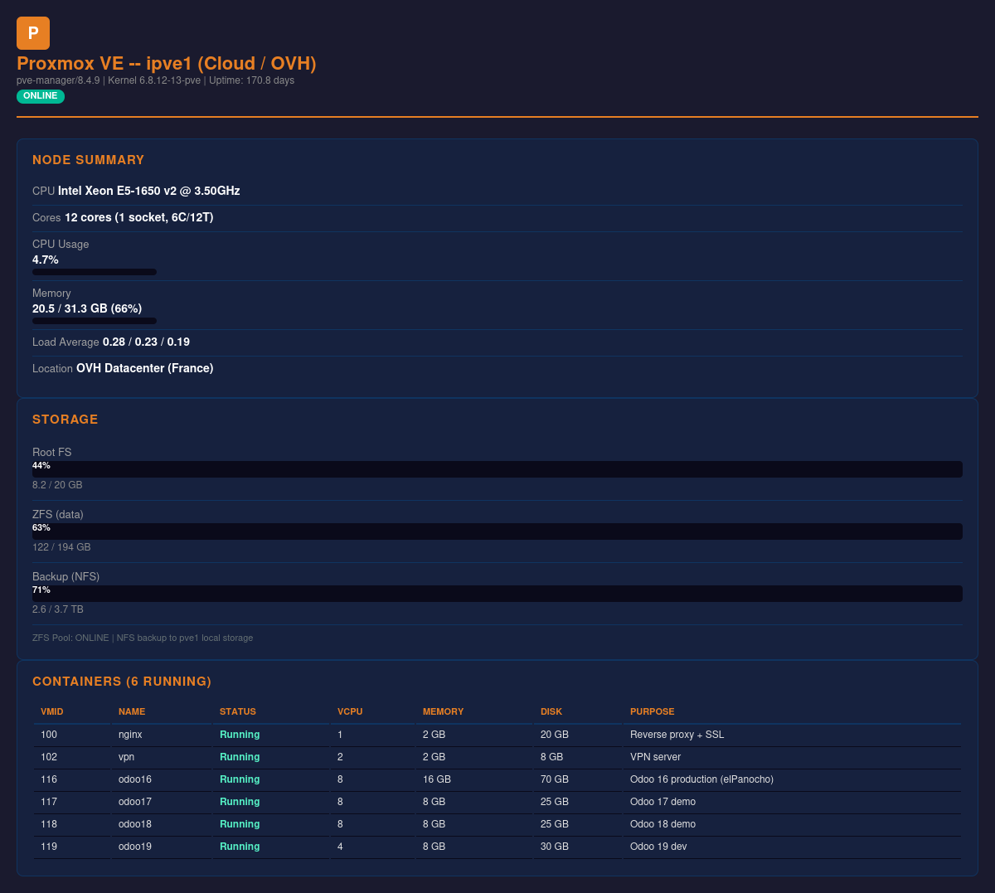Click the Running status icon for nginx container

coord(239,735)
